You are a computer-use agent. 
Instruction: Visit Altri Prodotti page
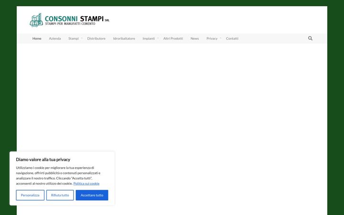pos(173,38)
